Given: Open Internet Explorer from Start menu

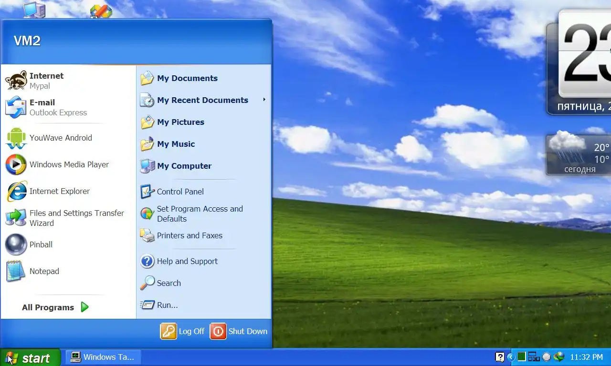Looking at the screenshot, I should pyautogui.click(x=68, y=191).
